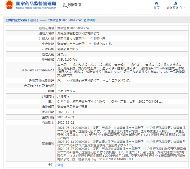Click approval department 湖南省药品监督管理局

coord(72,107)
